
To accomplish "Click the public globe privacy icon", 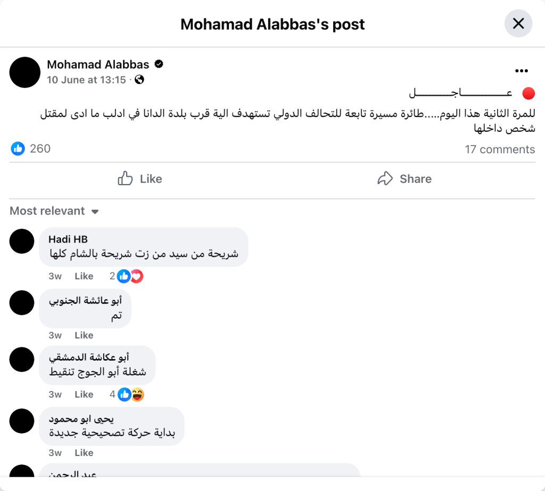I will point(139,80).
